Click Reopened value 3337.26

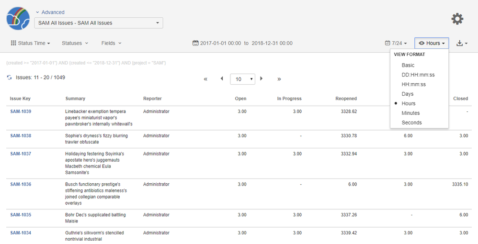tap(349, 215)
